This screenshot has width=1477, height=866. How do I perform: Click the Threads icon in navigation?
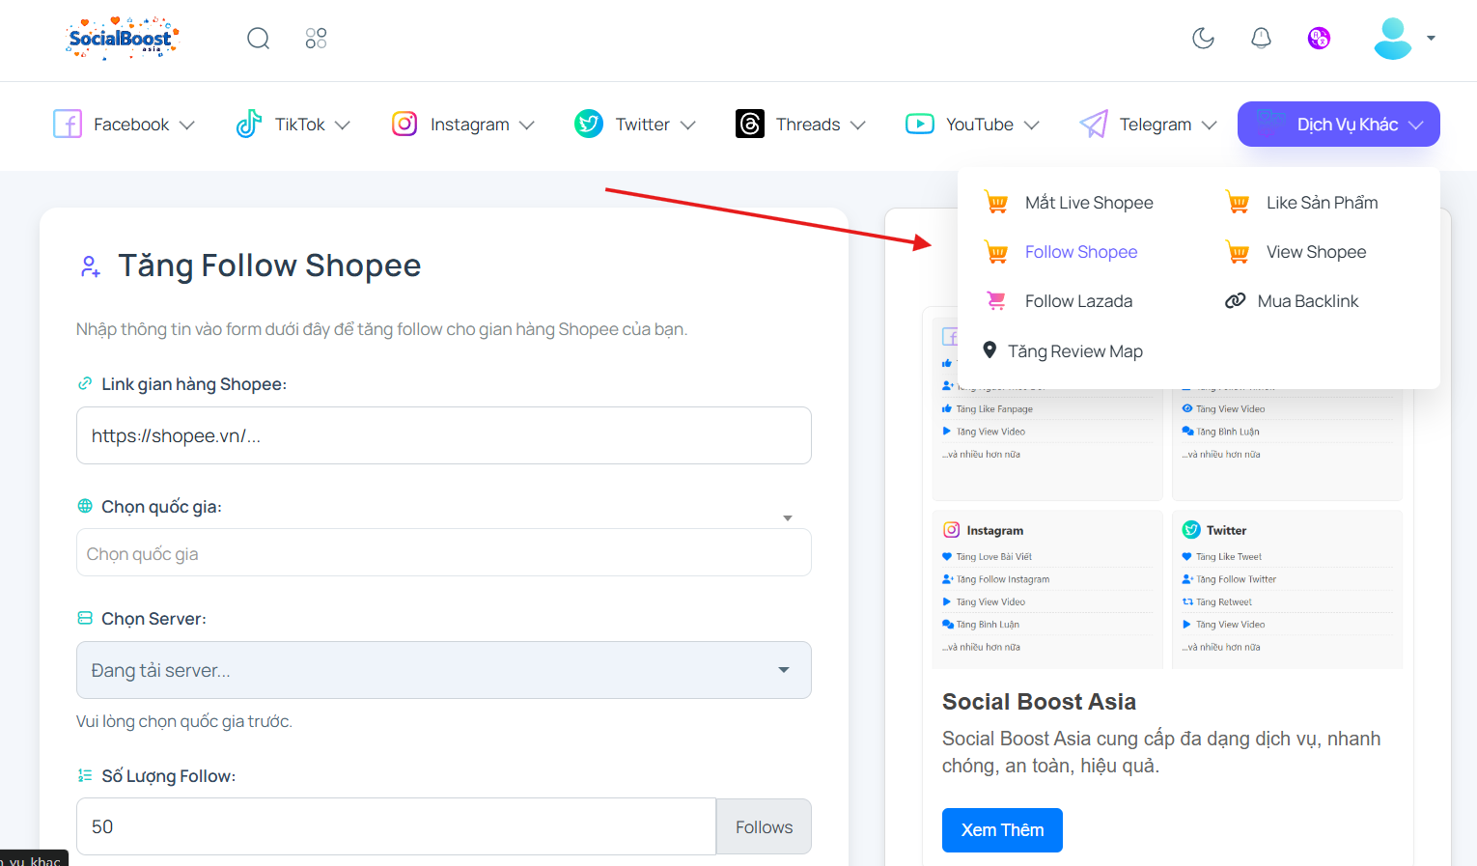(x=750, y=124)
